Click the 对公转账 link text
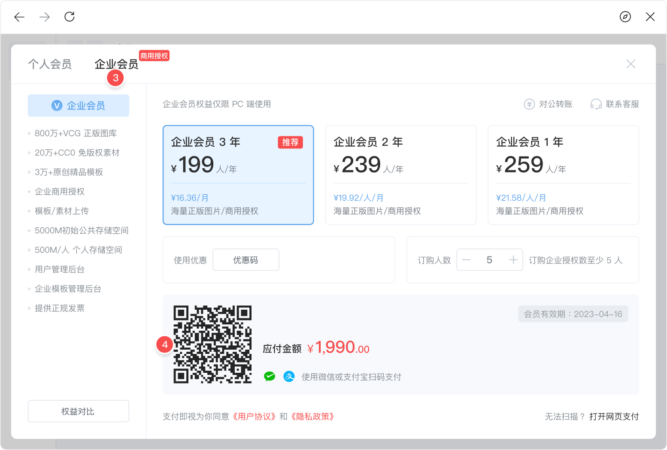Viewport: 667px width, 450px height. click(556, 104)
